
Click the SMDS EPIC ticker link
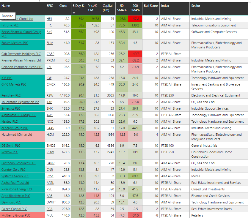pyautogui.click(x=51, y=146)
